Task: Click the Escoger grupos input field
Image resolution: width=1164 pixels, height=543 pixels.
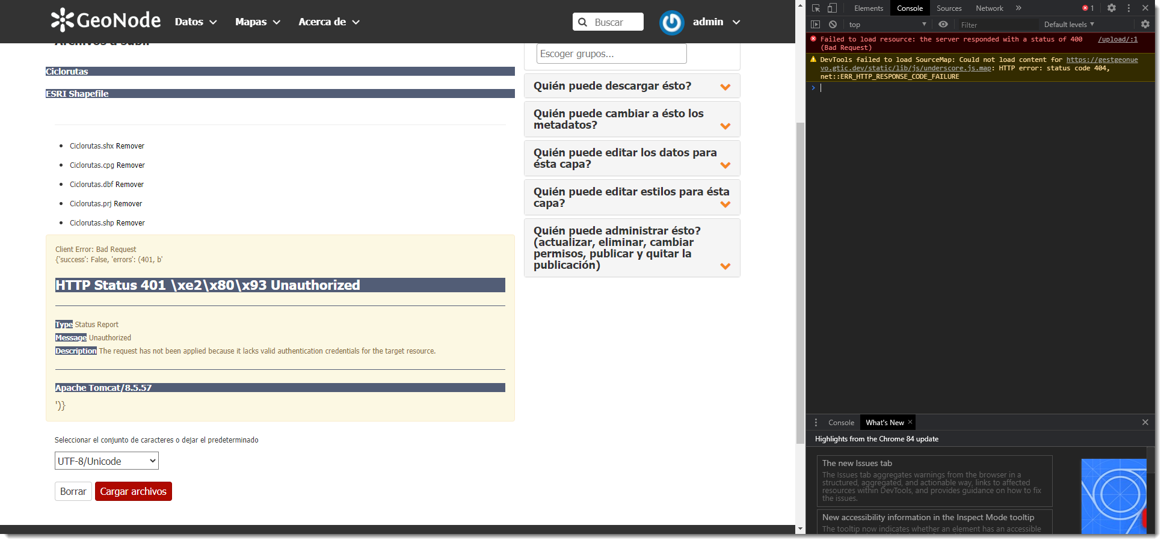Action: pos(612,54)
